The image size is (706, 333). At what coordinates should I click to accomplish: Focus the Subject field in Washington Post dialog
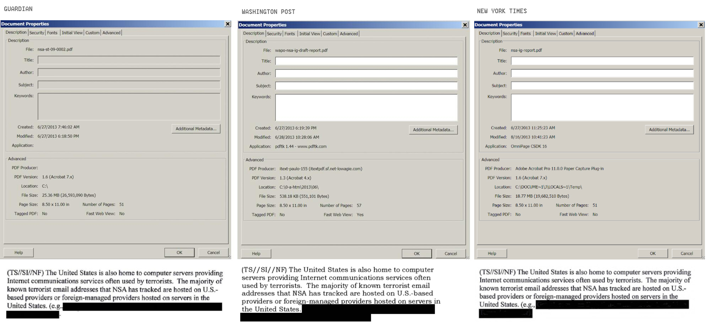coord(367,86)
